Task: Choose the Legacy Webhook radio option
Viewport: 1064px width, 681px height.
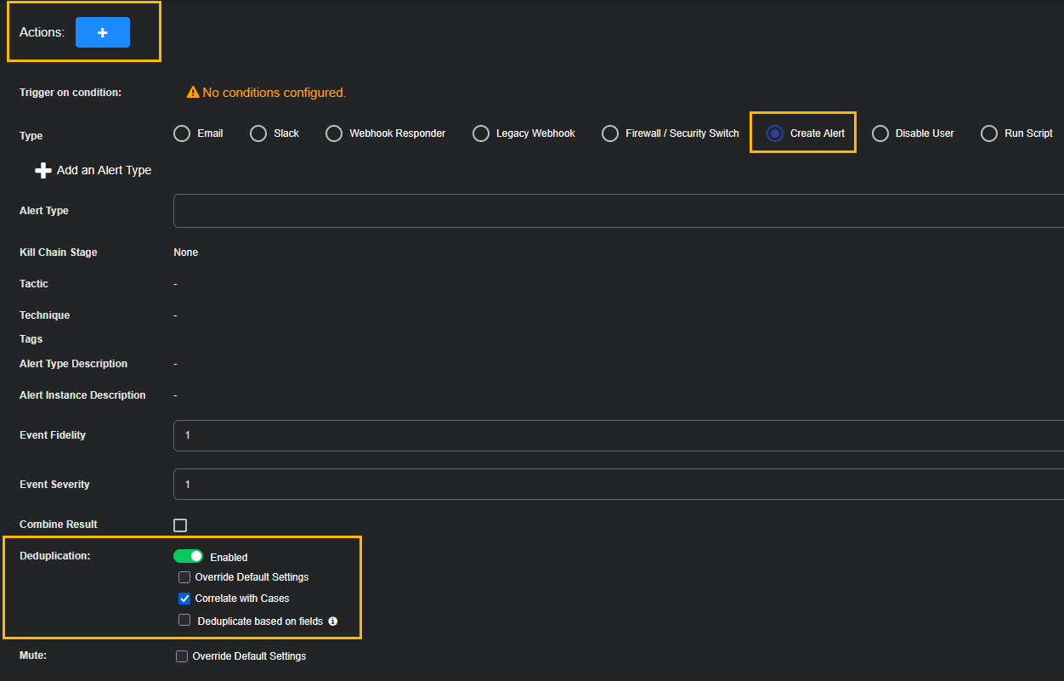Action: pyautogui.click(x=481, y=133)
